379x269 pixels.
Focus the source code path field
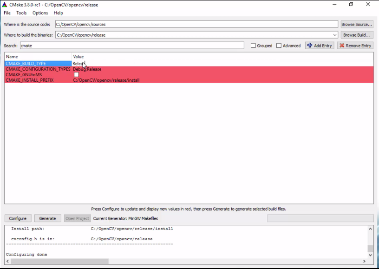196,24
